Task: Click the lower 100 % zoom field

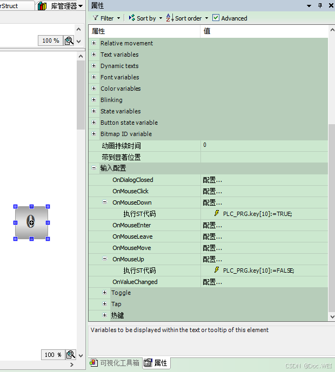Action: point(53,355)
